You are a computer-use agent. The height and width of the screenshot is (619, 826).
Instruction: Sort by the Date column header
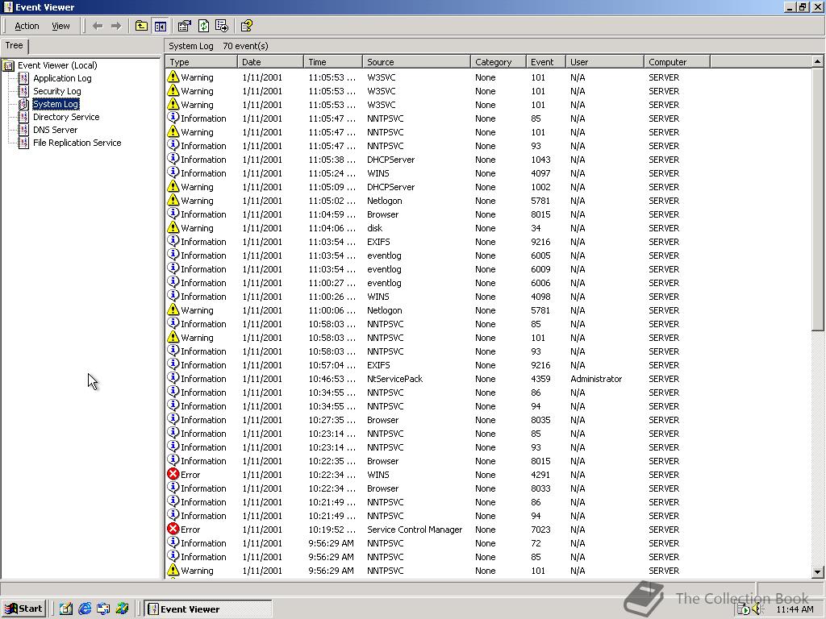click(x=270, y=62)
